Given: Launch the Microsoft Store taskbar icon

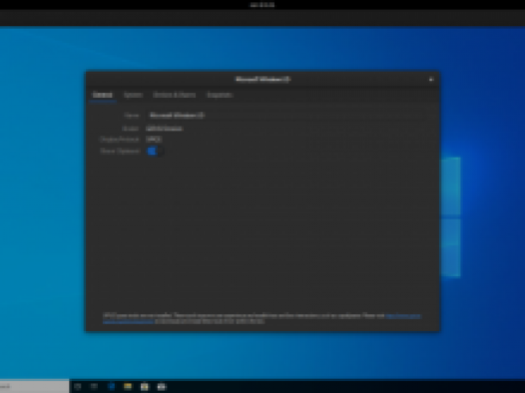Looking at the screenshot, I should click(145, 387).
